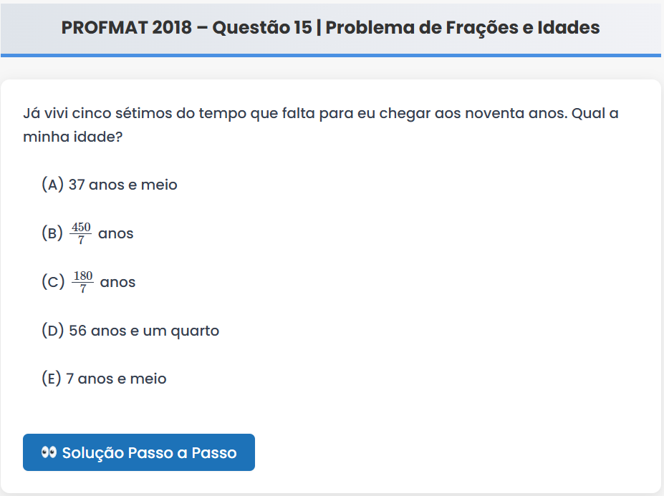664x496 pixels.
Task: Click the words 'minha idade?' in the question
Action: click(x=72, y=137)
